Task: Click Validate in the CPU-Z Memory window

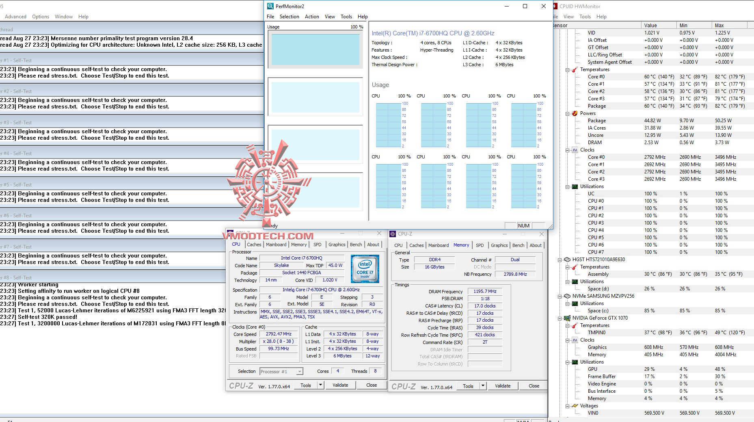Action: point(503,386)
